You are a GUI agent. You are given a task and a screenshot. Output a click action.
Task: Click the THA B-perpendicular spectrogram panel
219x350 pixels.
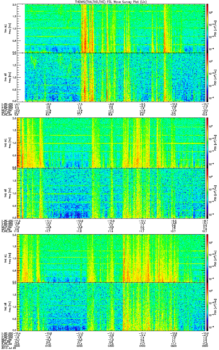click(111, 28)
